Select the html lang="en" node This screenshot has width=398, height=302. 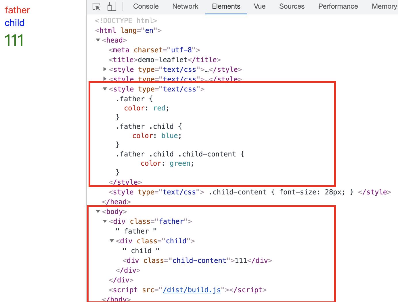128,30
